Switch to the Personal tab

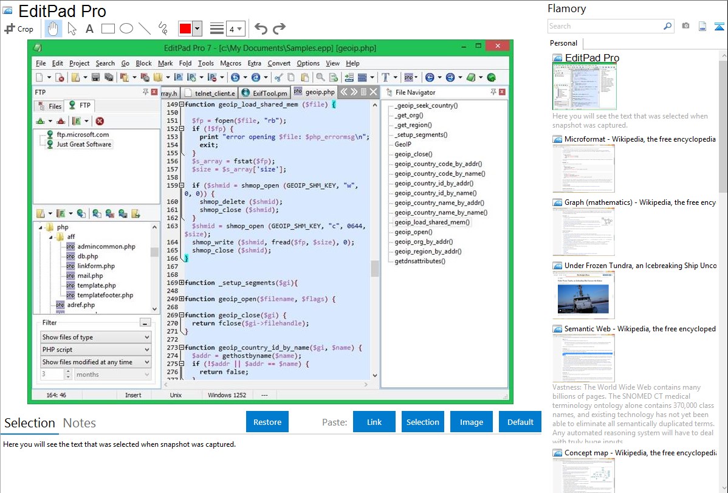coord(564,43)
